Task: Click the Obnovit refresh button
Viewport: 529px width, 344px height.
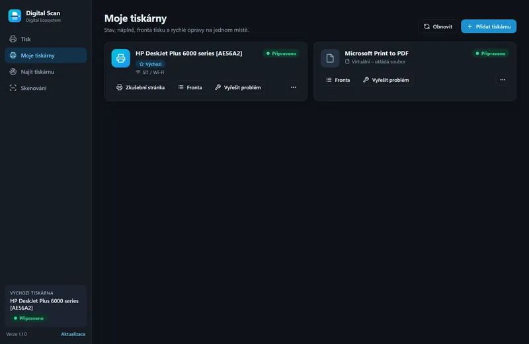Action: pos(438,26)
